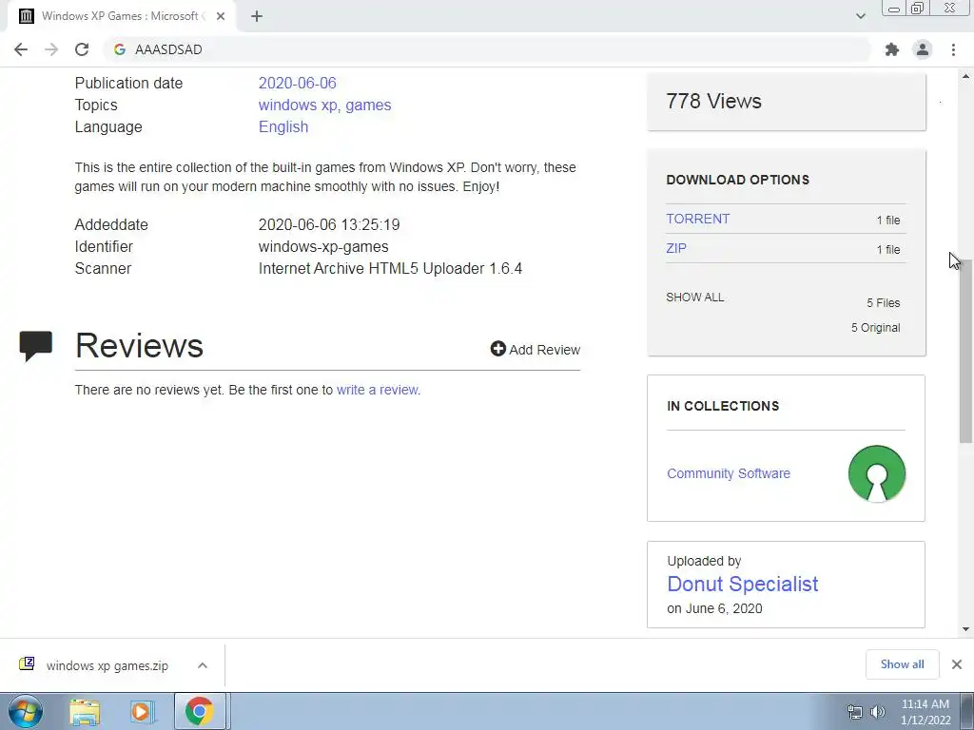Open Windows Explorer from taskbar
Image resolution: width=974 pixels, height=730 pixels.
pos(85,712)
